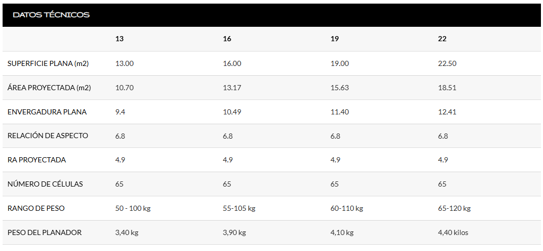
Task: Click the ENVERGADURA PLANA row label
Action: [47, 112]
